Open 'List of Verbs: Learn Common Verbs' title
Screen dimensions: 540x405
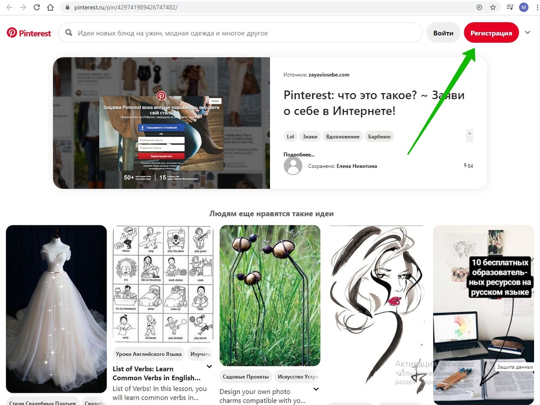pos(157,373)
